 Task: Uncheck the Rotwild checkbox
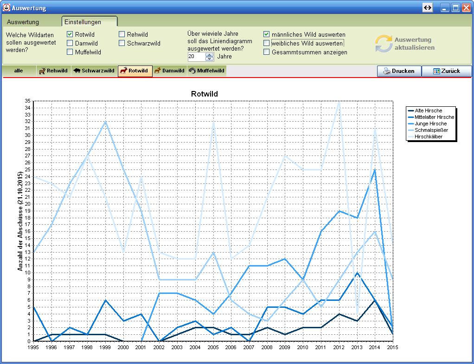click(x=70, y=34)
